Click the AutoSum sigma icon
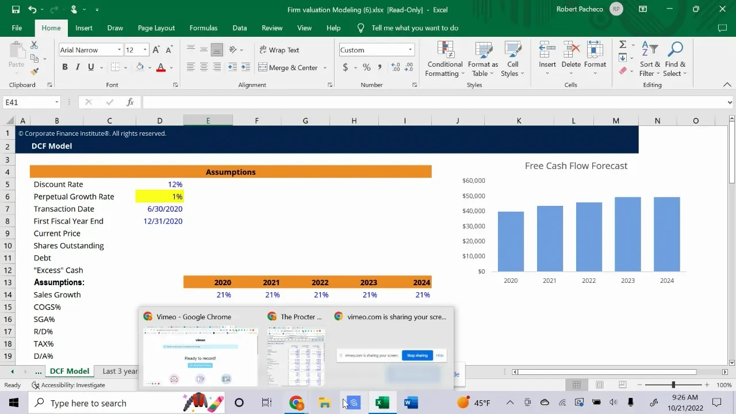736x414 pixels. click(623, 45)
